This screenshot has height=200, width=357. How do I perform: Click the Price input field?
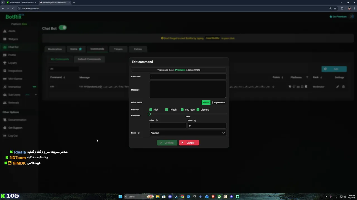click(207, 126)
